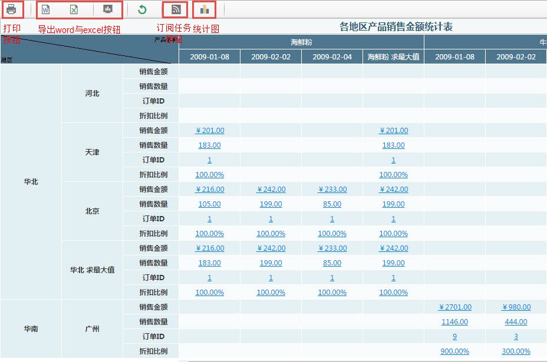Export the report to Word
This screenshot has height=362, width=547.
pos(46,9)
